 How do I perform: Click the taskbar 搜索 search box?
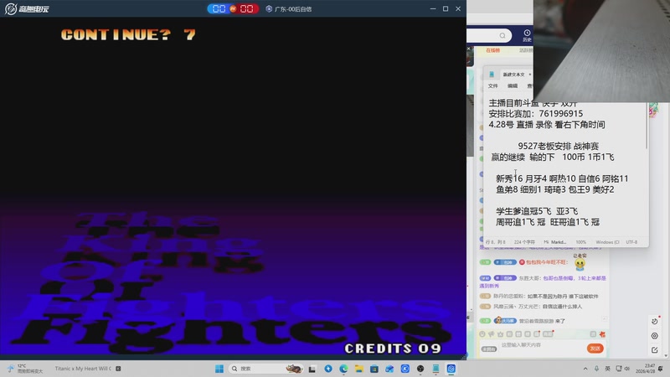(265, 369)
